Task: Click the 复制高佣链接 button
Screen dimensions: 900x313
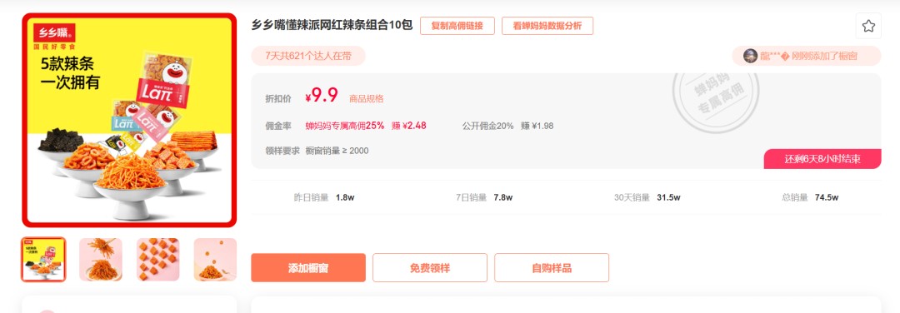Action: point(457,26)
